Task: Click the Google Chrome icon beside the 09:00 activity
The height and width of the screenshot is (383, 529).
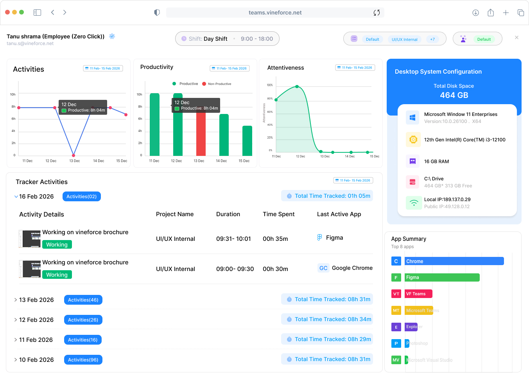Action: tap(323, 268)
